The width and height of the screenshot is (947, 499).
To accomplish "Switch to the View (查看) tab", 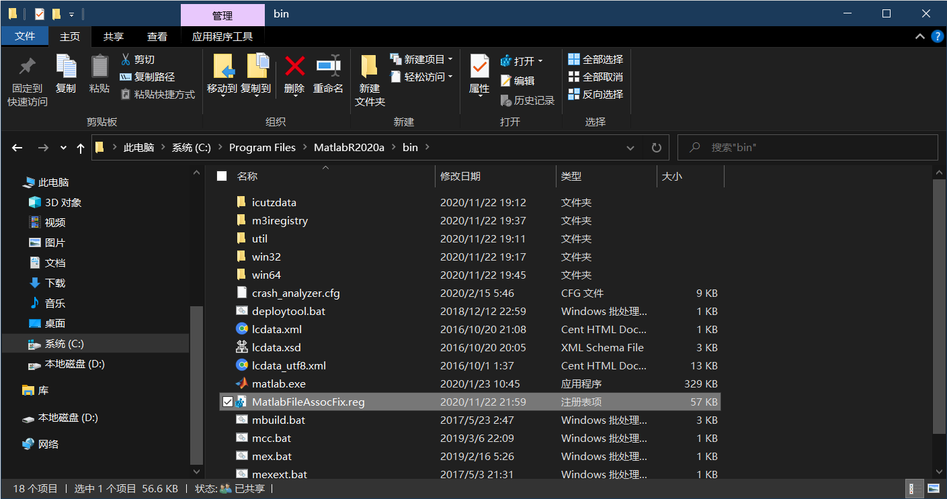I will point(157,36).
